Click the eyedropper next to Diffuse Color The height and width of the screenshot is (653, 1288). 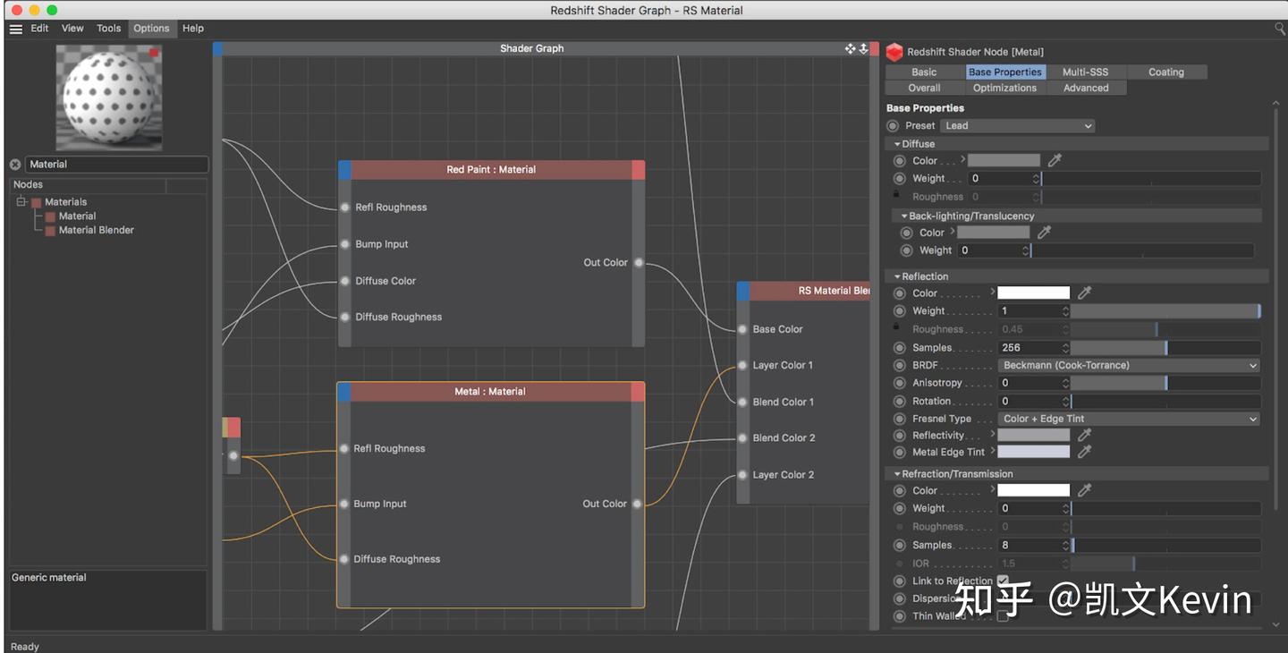(1055, 160)
